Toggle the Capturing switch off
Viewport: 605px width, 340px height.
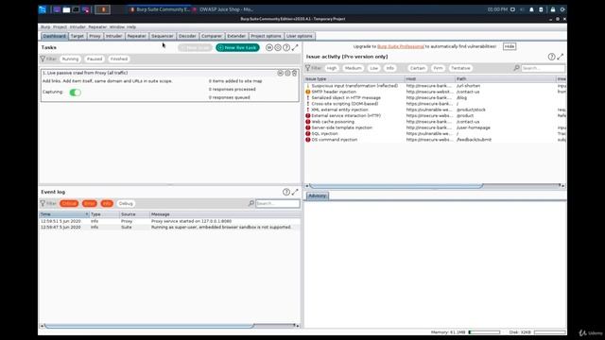[x=76, y=93]
